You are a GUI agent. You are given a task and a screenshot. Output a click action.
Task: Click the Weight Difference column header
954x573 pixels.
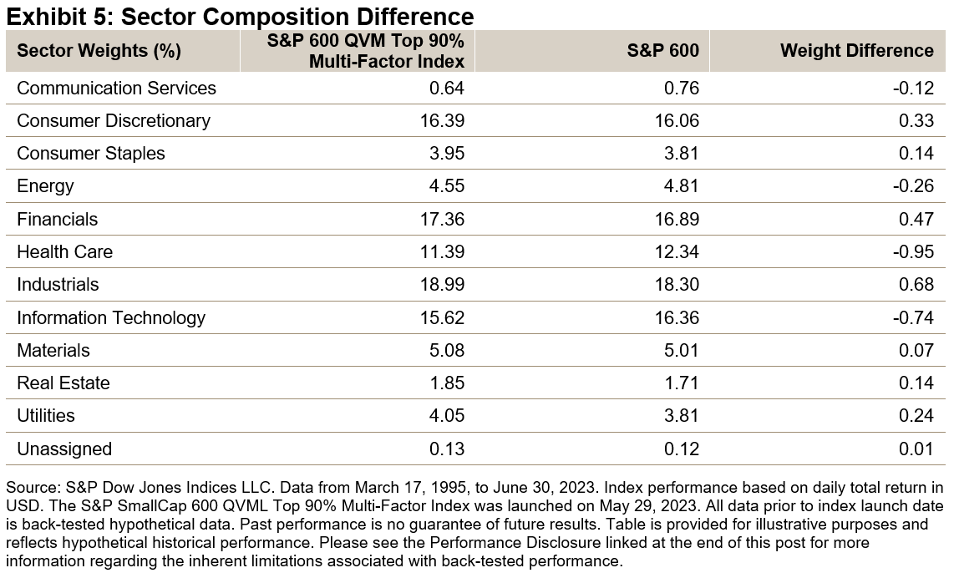point(856,51)
